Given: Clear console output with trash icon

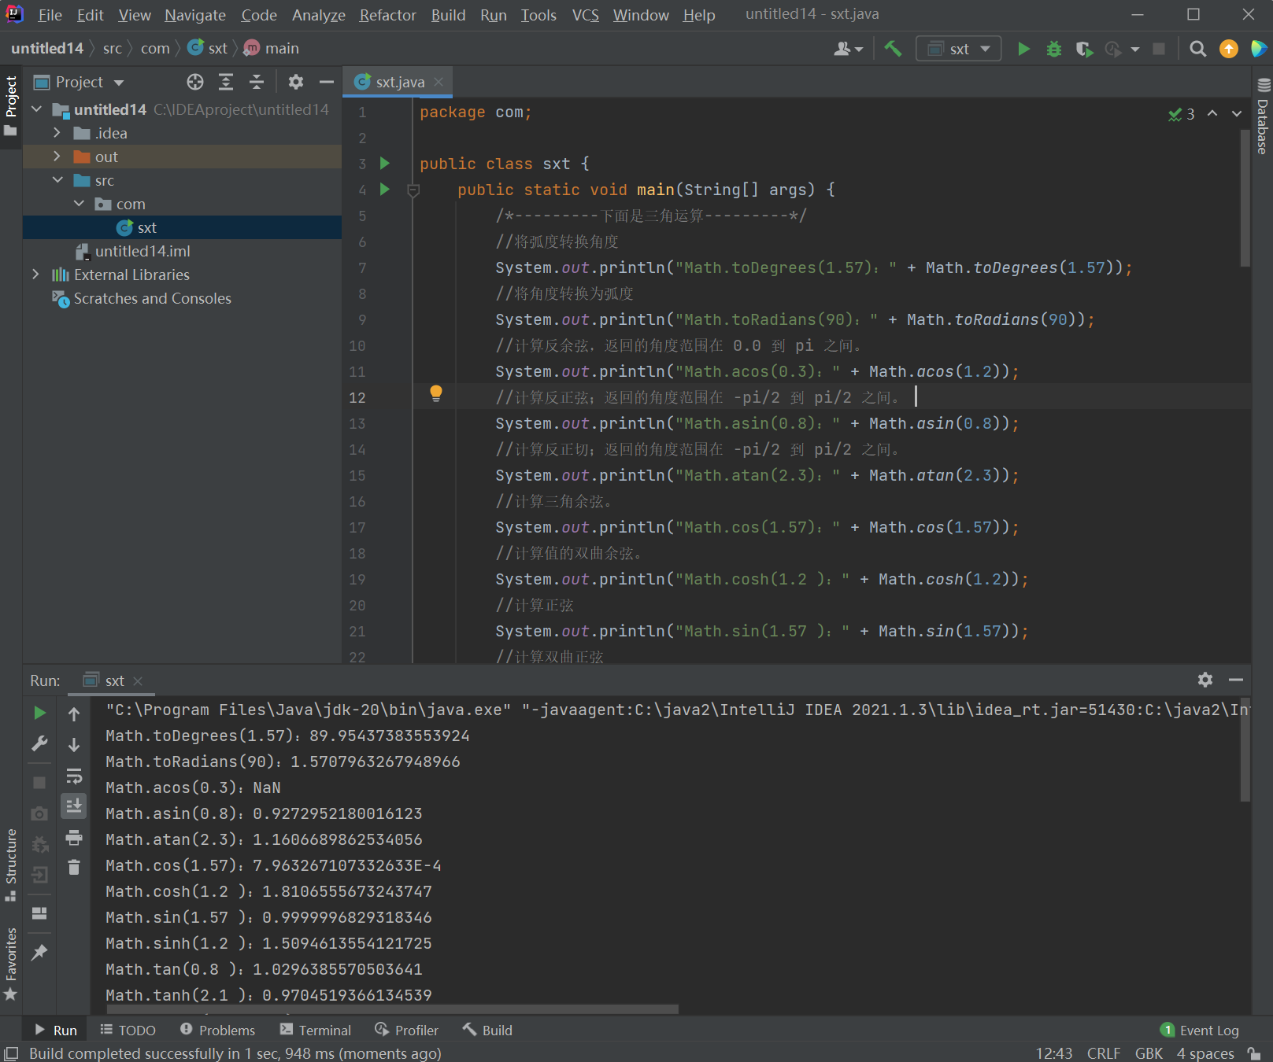Looking at the screenshot, I should click(x=74, y=867).
